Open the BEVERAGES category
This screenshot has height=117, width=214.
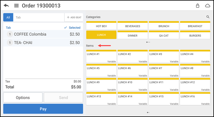pos(132,25)
